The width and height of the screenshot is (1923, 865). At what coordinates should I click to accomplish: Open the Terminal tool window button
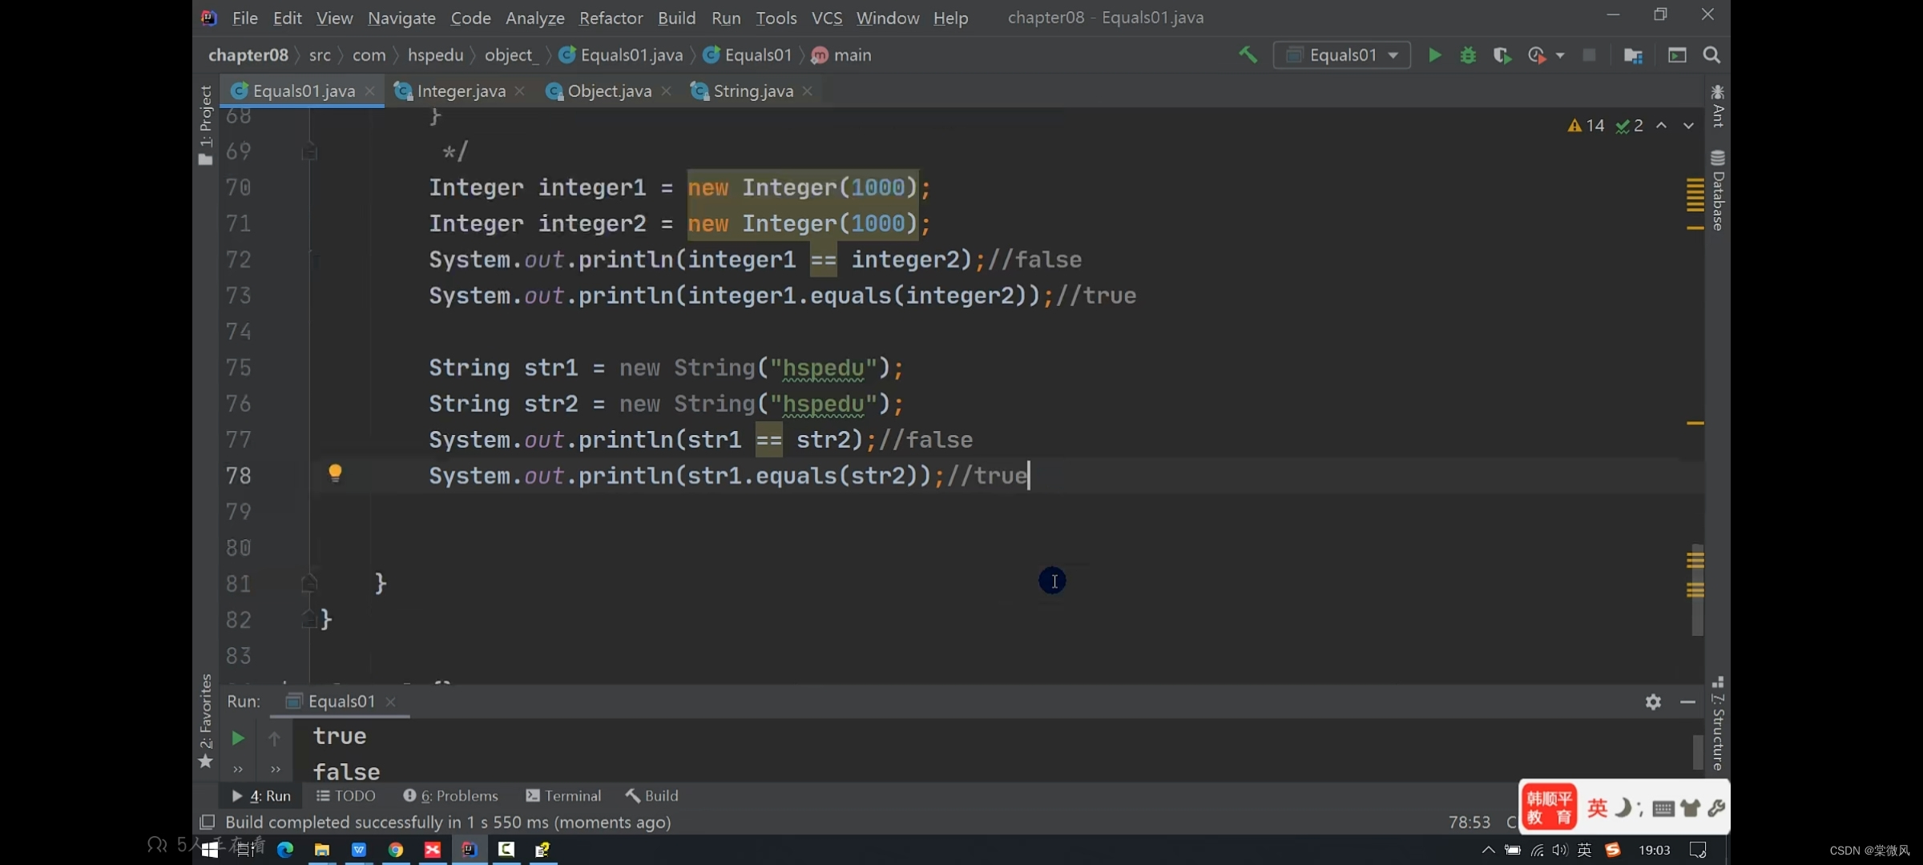pos(563,795)
